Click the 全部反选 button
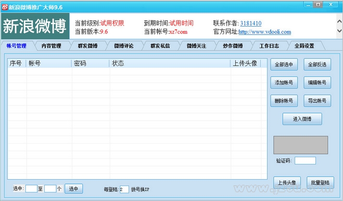 [317, 65]
